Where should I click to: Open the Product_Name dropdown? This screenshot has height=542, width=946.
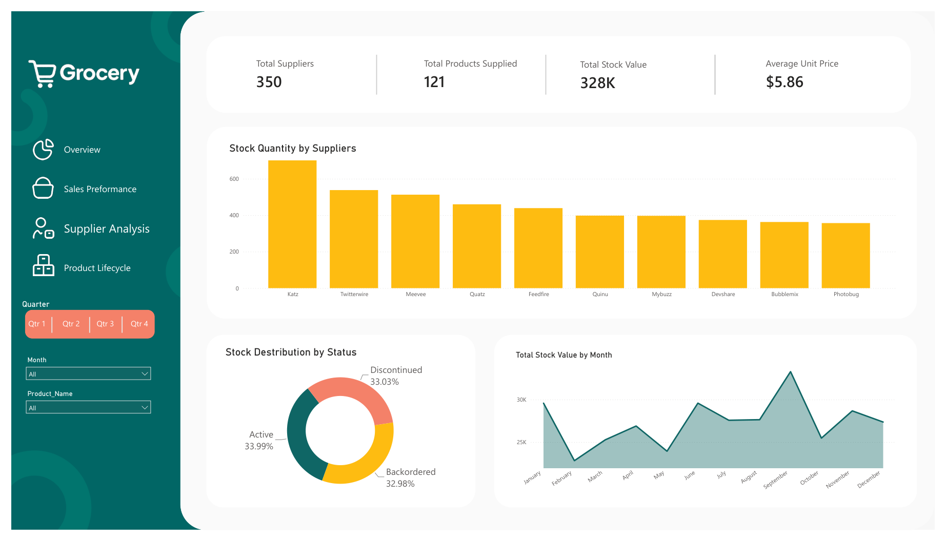(88, 407)
